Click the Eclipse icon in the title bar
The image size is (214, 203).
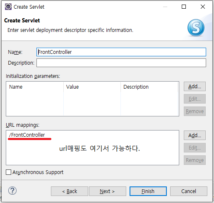[8, 7]
